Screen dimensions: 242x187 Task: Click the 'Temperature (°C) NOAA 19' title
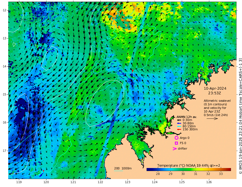[x=179, y=166]
